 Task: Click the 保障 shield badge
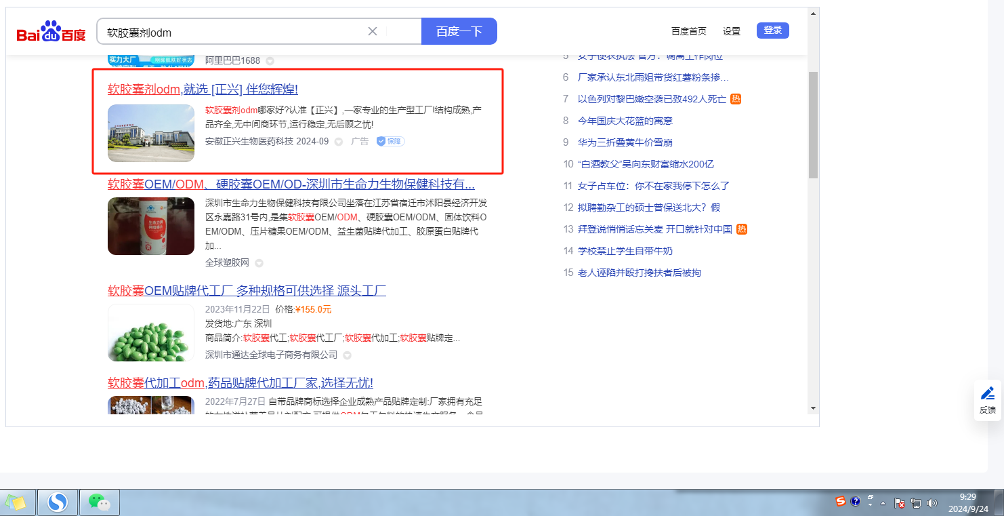390,141
